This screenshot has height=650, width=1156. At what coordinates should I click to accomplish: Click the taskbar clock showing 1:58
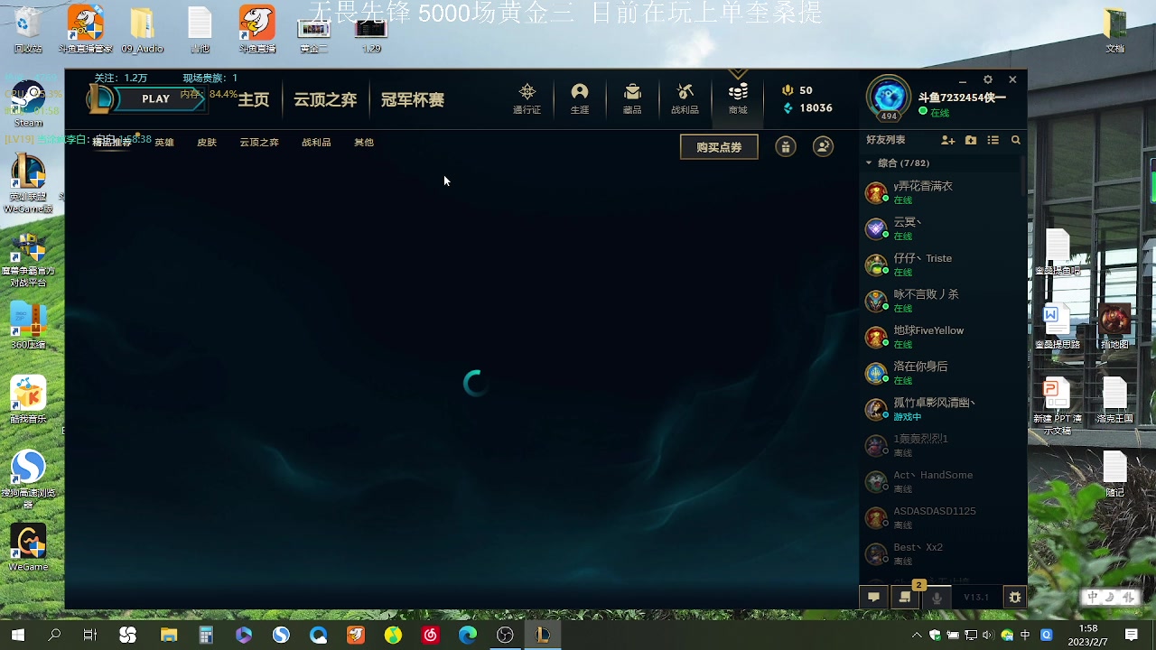click(x=1088, y=635)
